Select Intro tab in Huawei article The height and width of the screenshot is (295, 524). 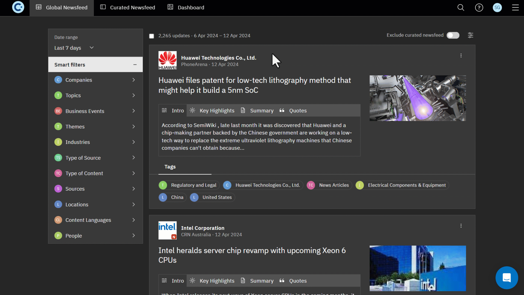pos(173,110)
